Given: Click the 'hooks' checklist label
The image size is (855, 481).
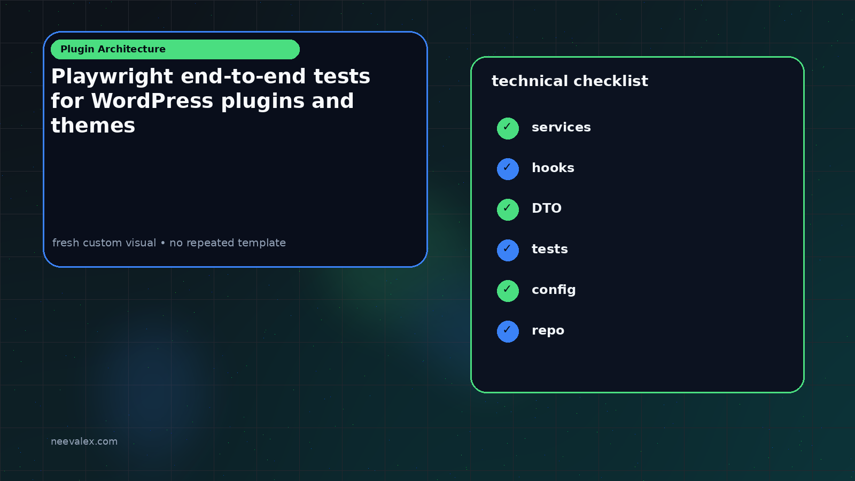Looking at the screenshot, I should pyautogui.click(x=553, y=168).
